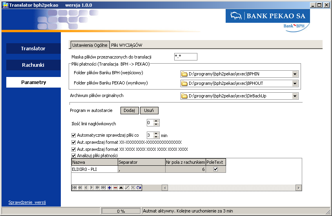
Task: Open BPHOUT output folder dropdown
Action: [295, 84]
